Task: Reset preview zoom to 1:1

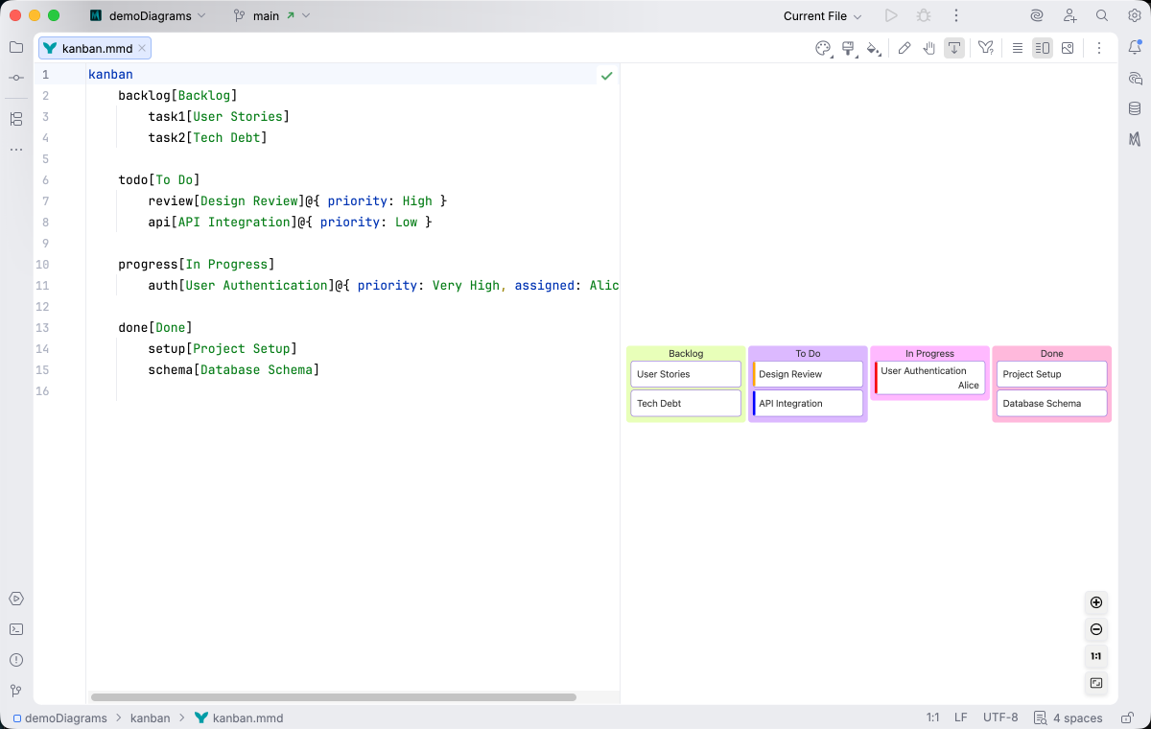Action: pyautogui.click(x=1096, y=656)
